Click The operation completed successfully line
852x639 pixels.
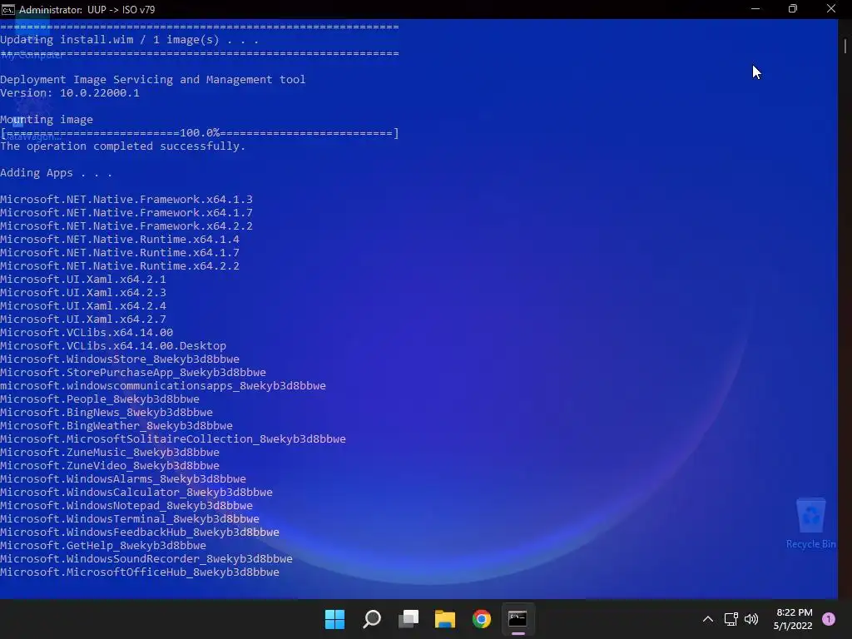pyautogui.click(x=123, y=146)
